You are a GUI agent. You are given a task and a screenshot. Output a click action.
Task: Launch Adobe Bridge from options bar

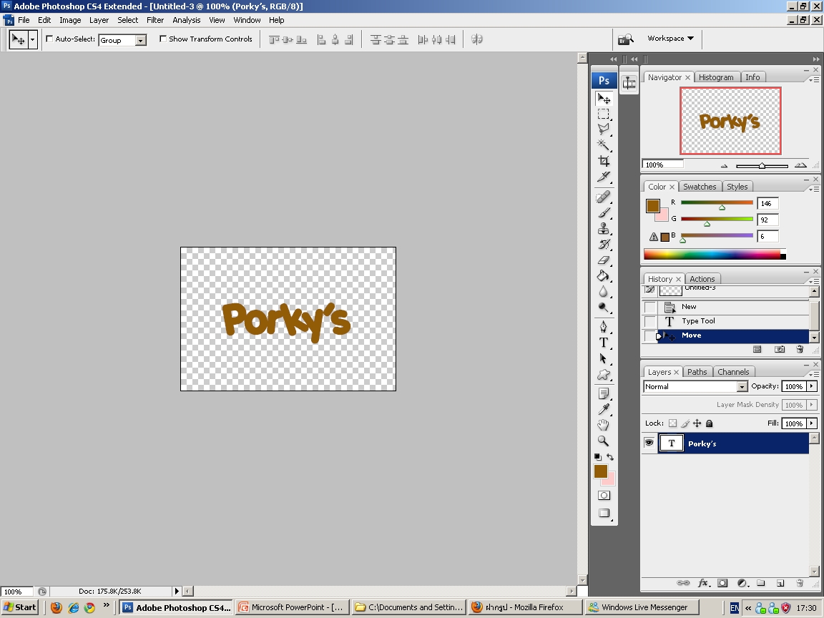click(625, 39)
